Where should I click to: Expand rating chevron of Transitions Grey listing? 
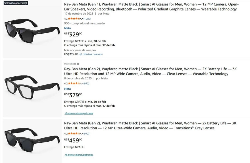tap(82, 134)
